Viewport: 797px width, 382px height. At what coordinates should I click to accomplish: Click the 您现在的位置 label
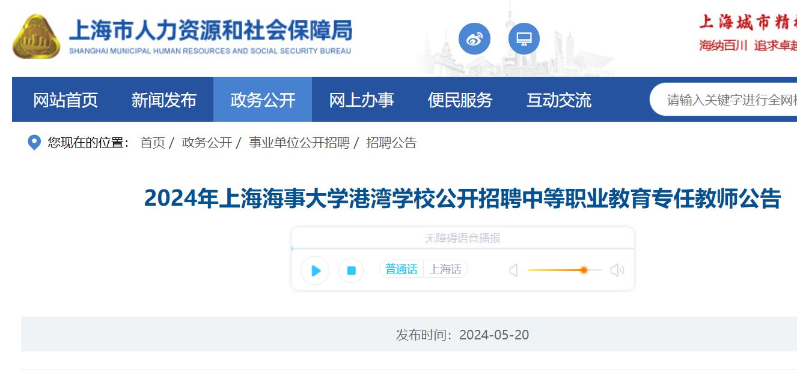[89, 143]
